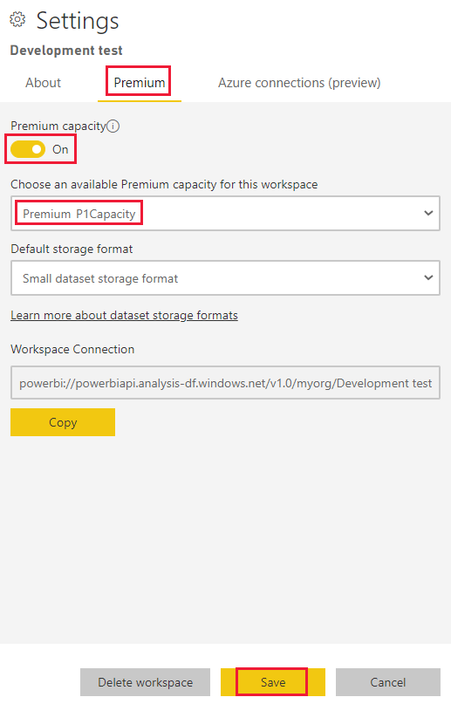
Task: Open the Small dataset storage format selector
Action: [225, 278]
